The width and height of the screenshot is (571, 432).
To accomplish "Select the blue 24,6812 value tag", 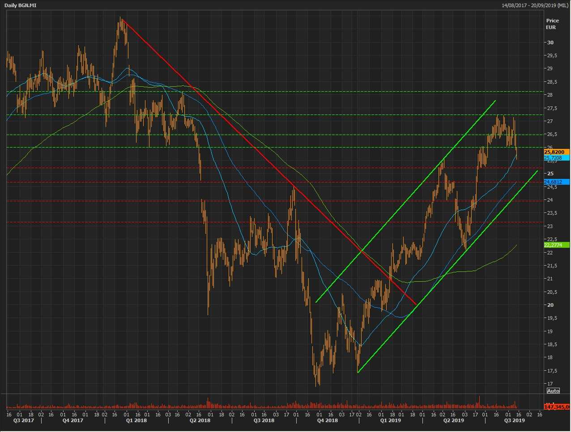I will tap(557, 182).
